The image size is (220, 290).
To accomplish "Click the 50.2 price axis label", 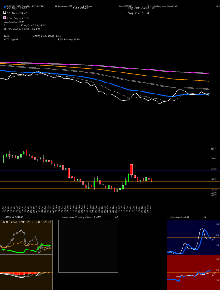I will [214, 179].
